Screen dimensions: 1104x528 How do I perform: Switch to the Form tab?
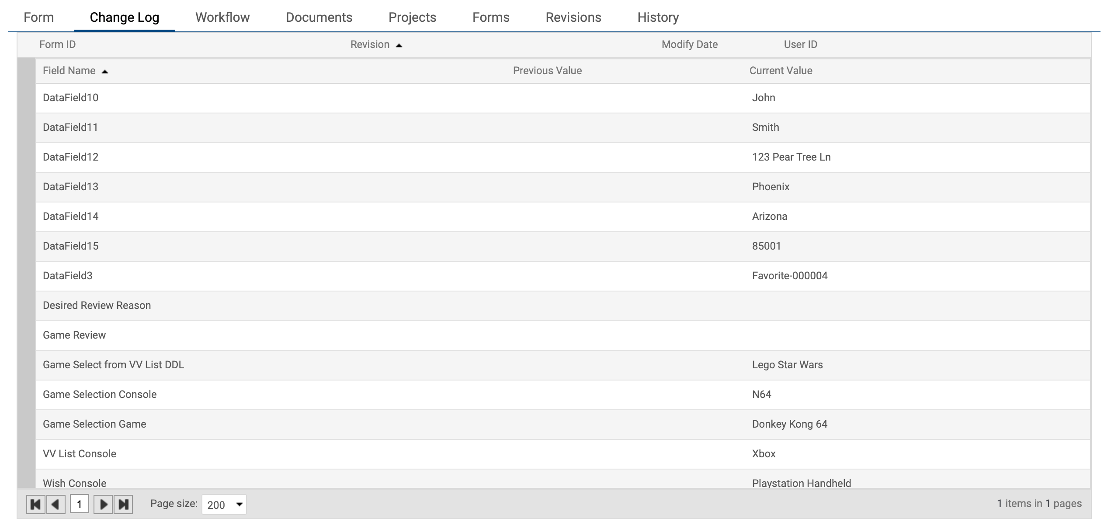(x=38, y=17)
